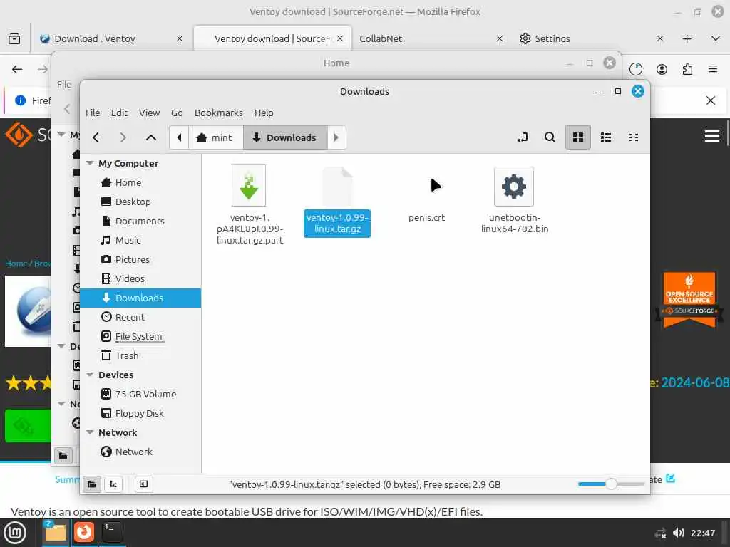The image size is (730, 547).
Task: Click left path bar scroll arrow
Action: pyautogui.click(x=179, y=137)
